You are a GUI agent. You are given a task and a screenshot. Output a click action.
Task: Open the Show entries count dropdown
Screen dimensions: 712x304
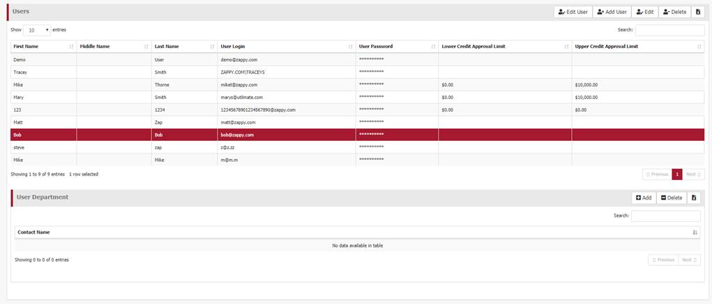click(37, 30)
